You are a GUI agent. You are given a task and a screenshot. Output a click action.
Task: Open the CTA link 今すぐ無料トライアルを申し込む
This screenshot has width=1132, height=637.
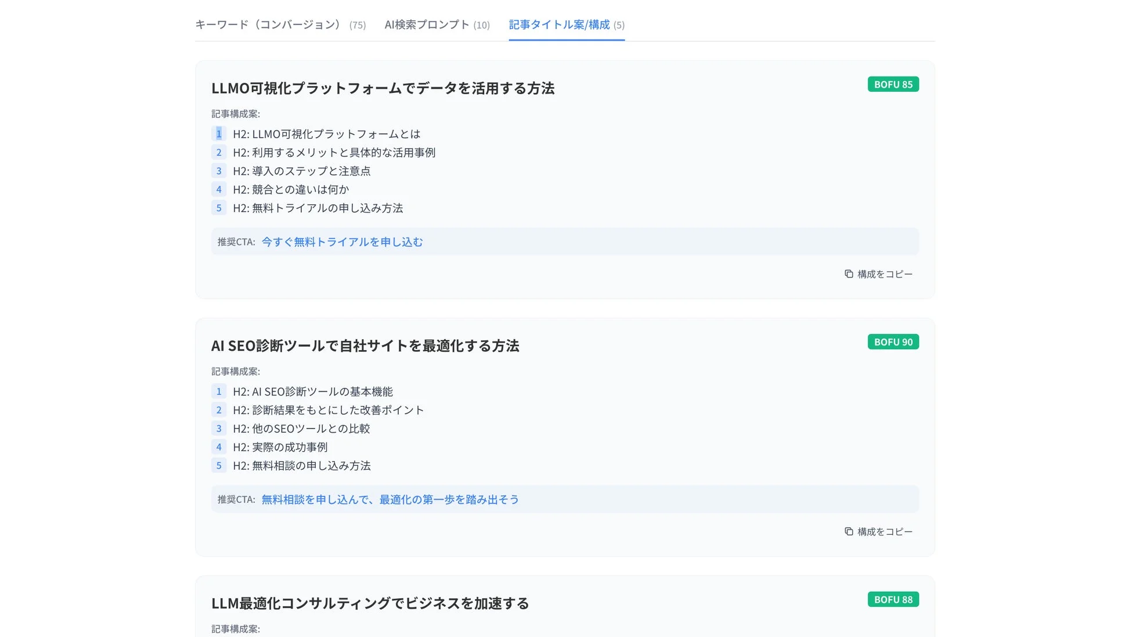pos(341,242)
